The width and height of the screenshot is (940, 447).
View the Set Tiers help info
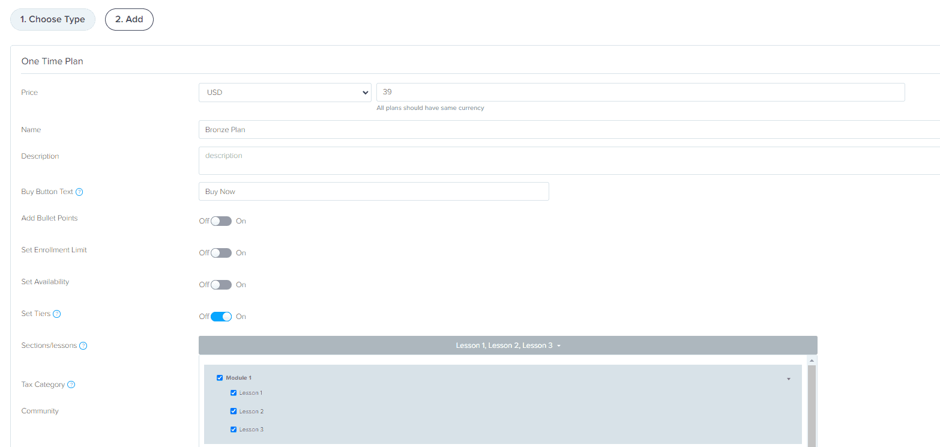pos(56,313)
